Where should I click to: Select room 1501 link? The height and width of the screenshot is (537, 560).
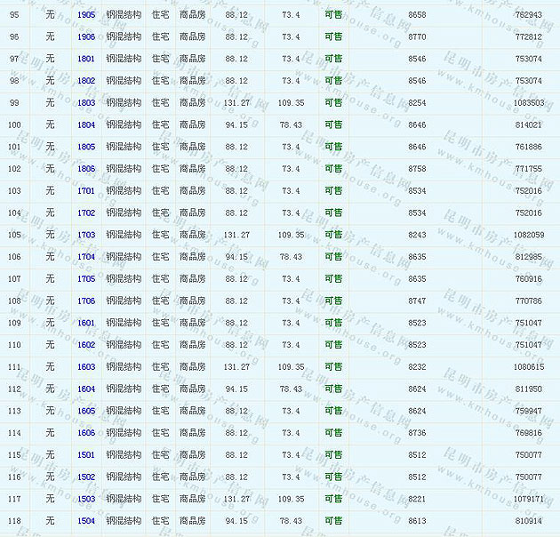pos(86,455)
